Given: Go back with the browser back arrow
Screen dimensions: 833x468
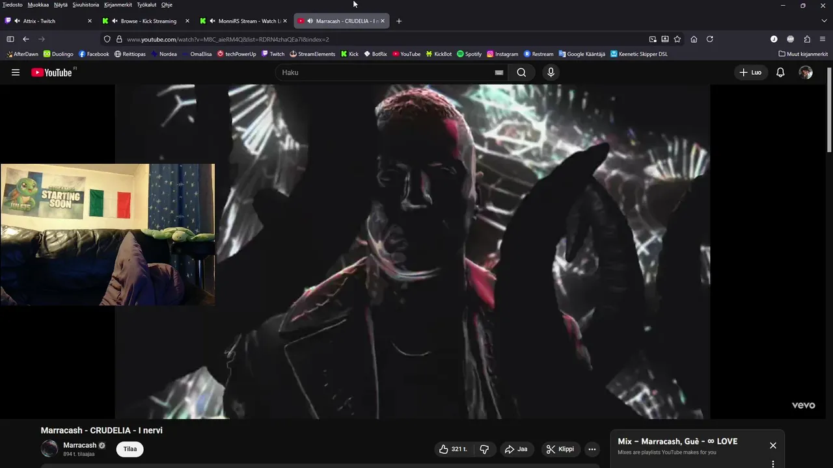Looking at the screenshot, I should pyautogui.click(x=26, y=39).
